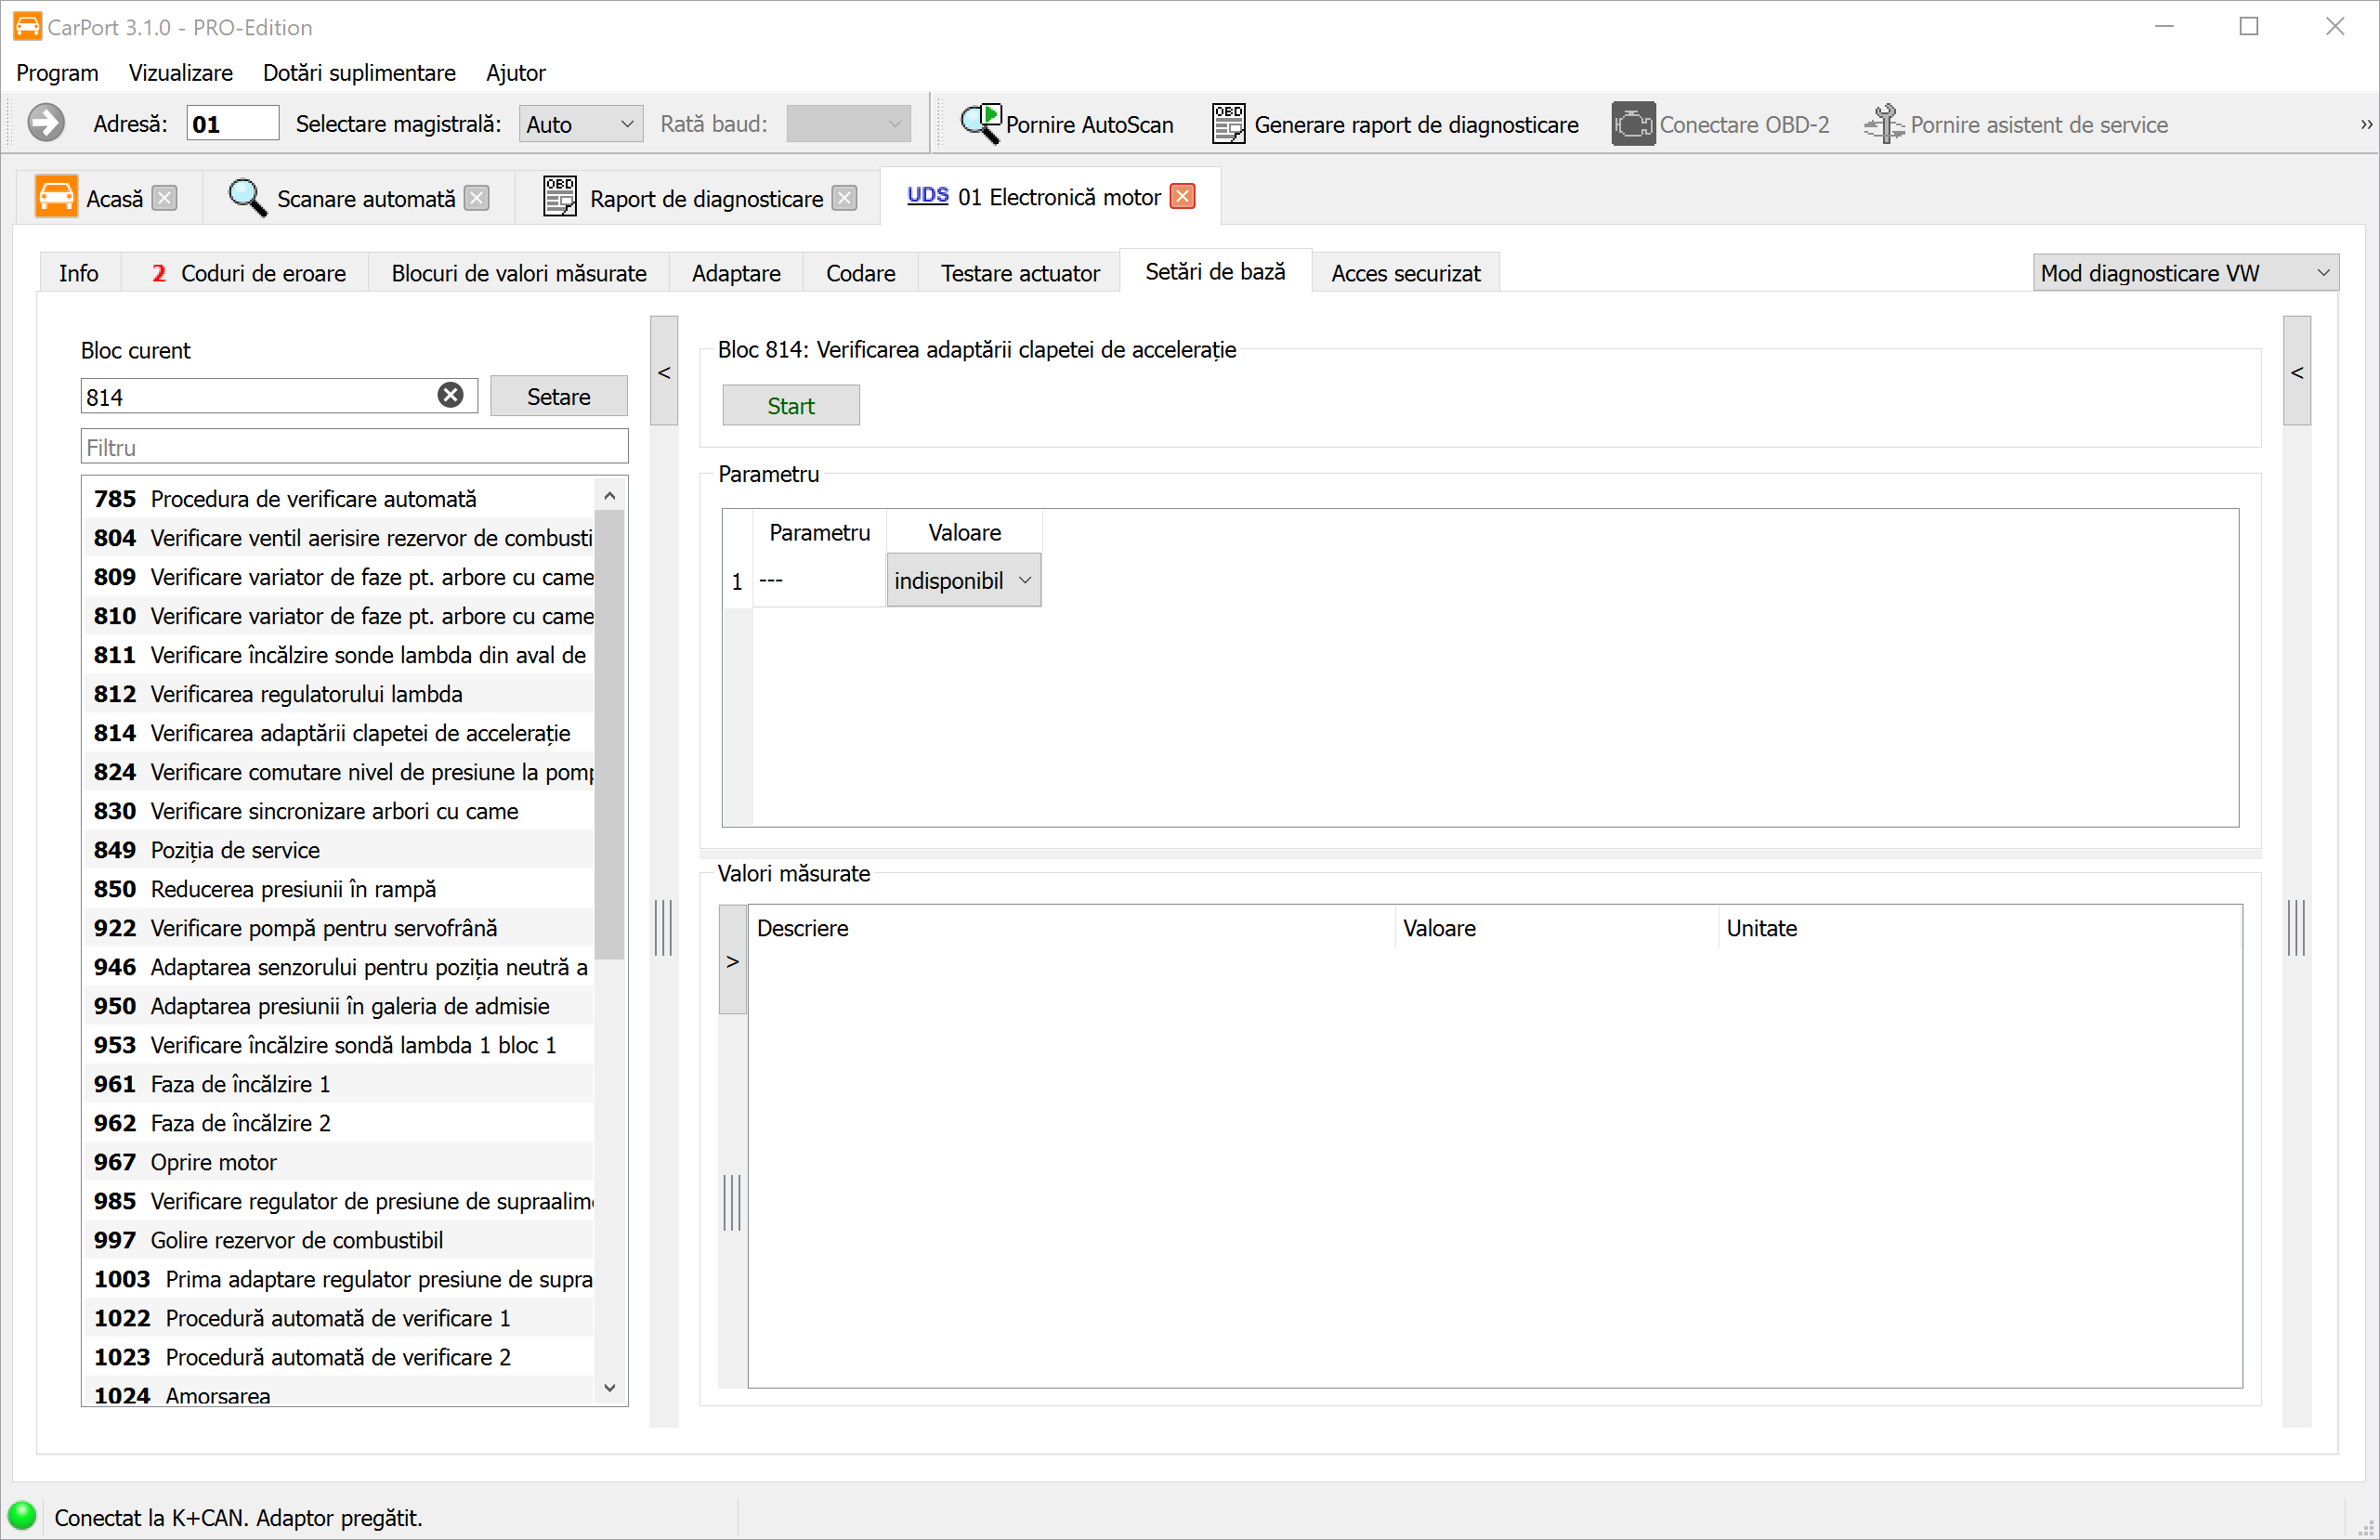Click the Pornire AutoScan magnifier icon

980,124
